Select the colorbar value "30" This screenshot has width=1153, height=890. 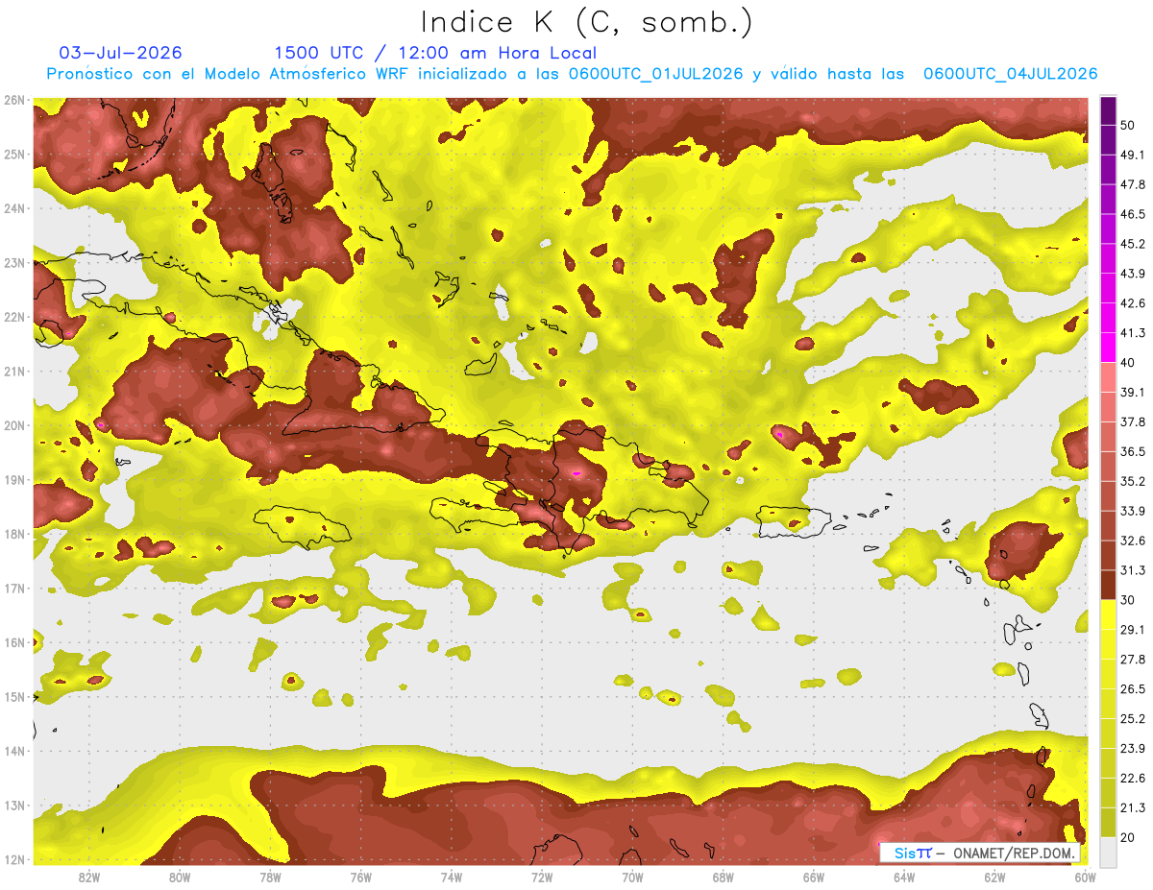click(x=1128, y=600)
